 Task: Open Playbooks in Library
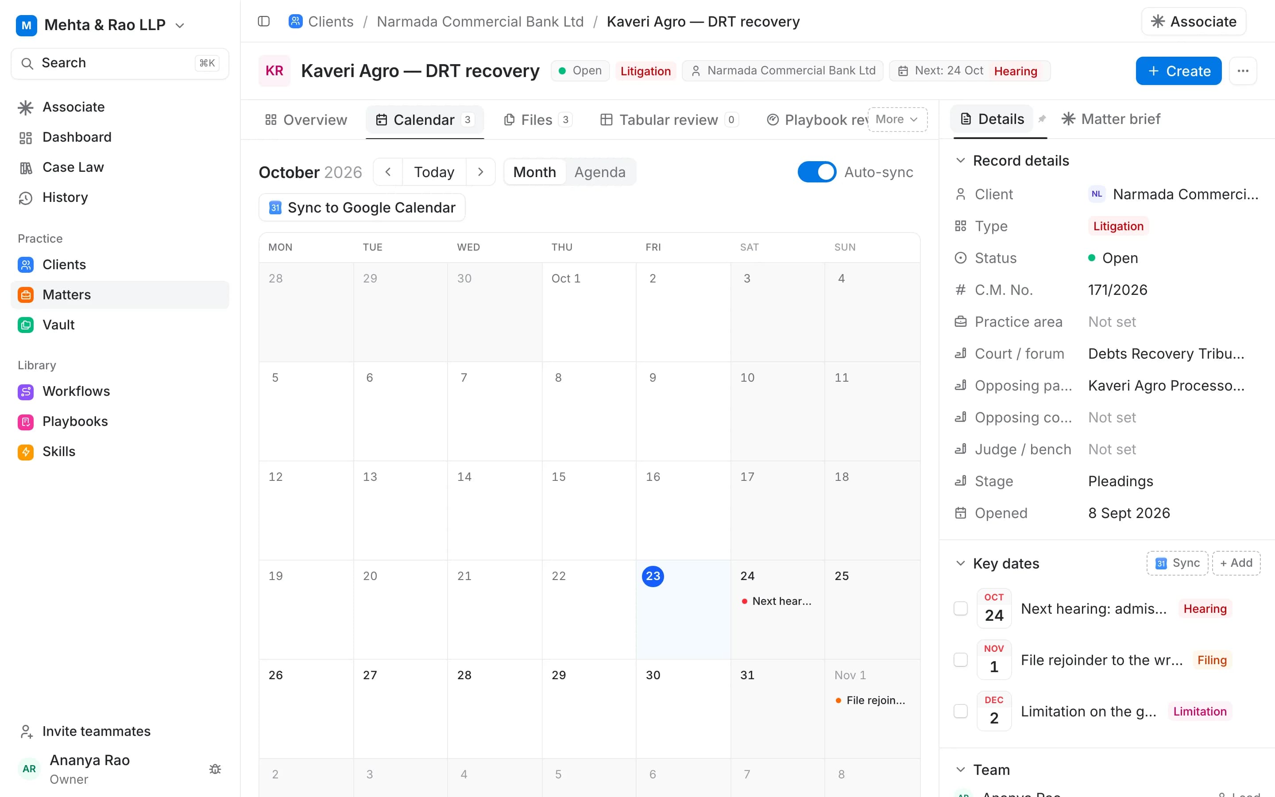[120, 421]
